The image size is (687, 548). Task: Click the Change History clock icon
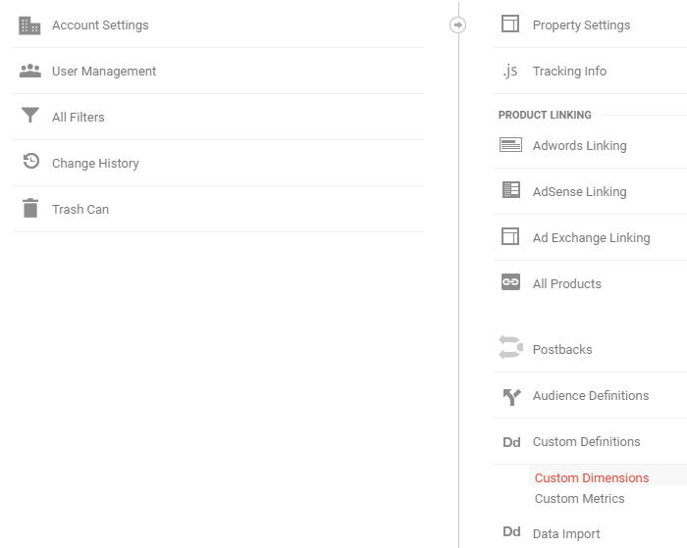(x=31, y=161)
